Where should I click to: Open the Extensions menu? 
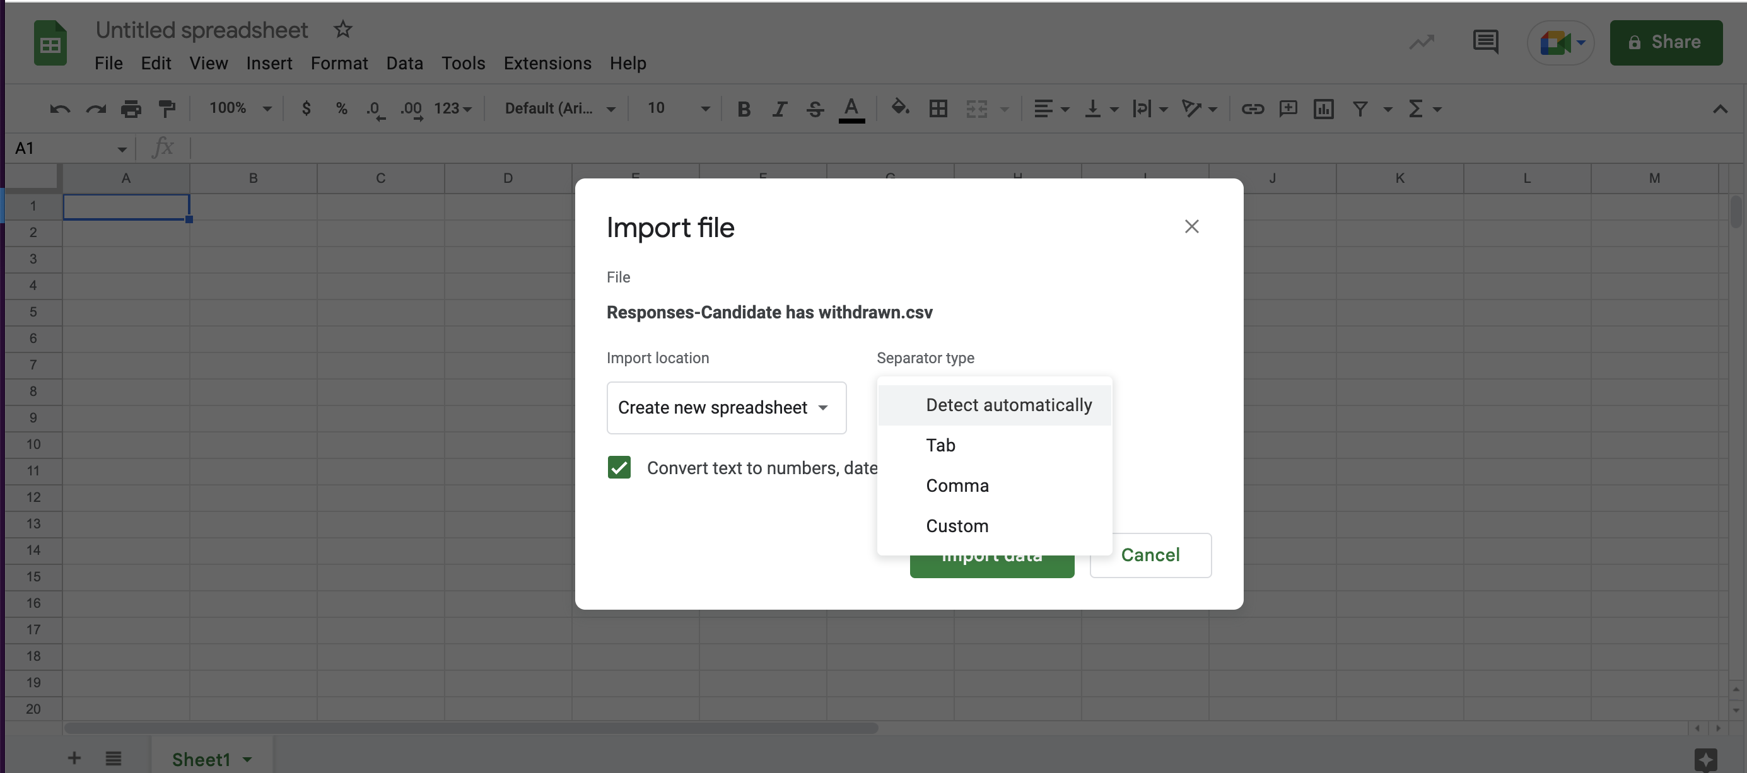tap(547, 63)
